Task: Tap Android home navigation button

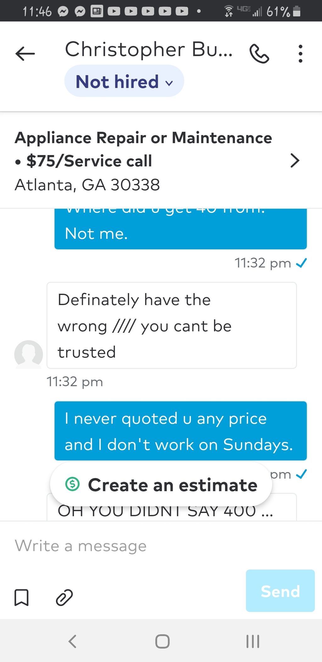Action: (x=162, y=641)
